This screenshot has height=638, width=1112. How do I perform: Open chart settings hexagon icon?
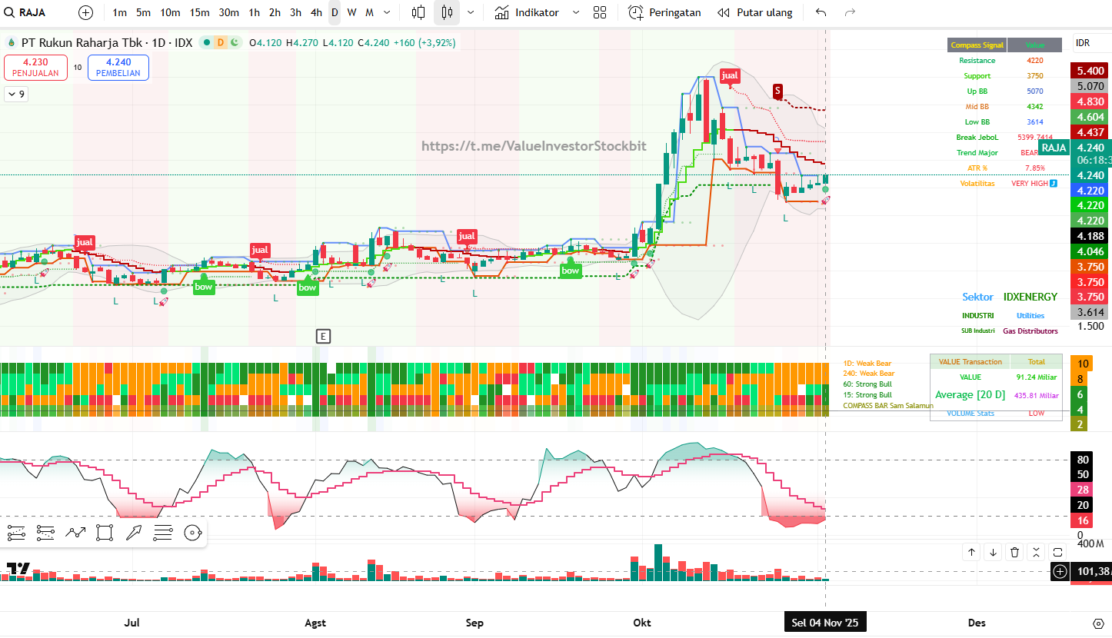point(1098,623)
